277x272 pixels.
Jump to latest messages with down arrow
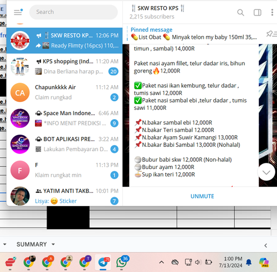tap(266, 172)
